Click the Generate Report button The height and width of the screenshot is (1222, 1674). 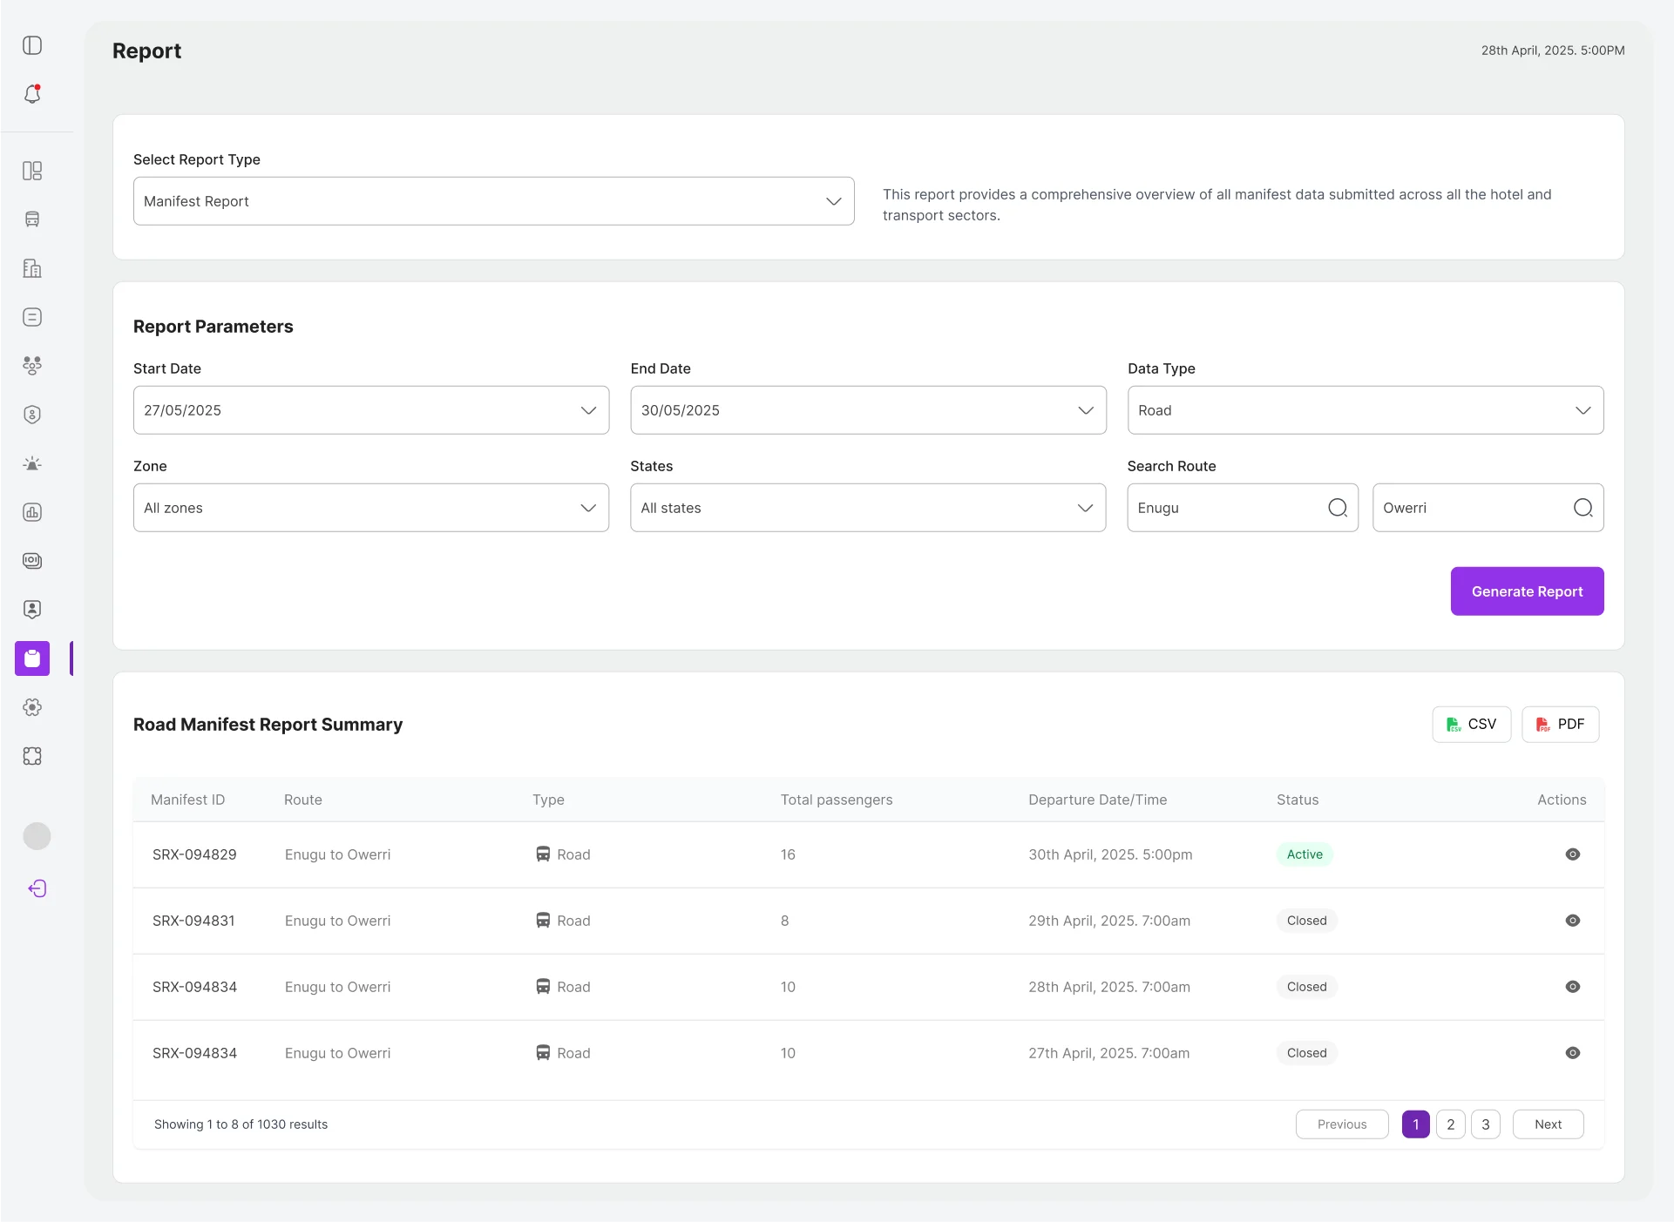tap(1527, 591)
